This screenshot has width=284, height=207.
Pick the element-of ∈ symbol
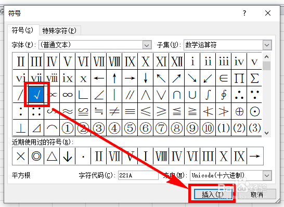pos(224,77)
